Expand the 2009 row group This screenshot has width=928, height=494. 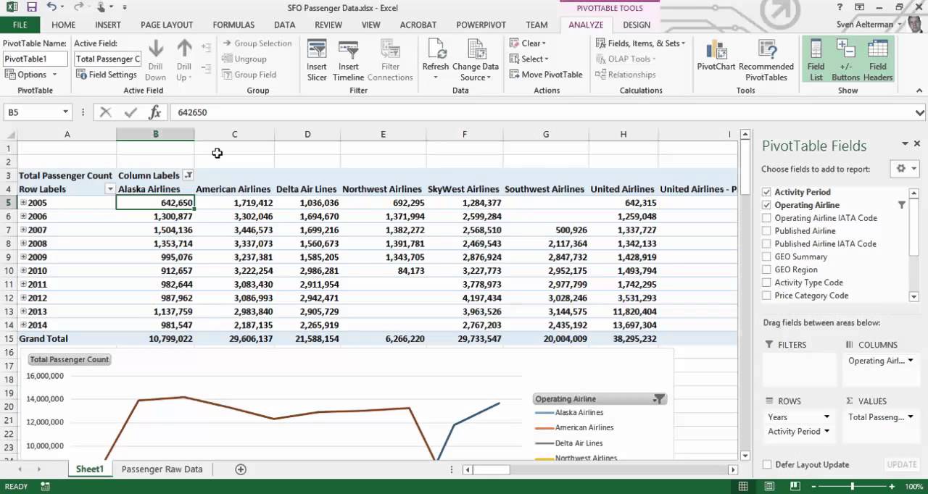(x=23, y=257)
